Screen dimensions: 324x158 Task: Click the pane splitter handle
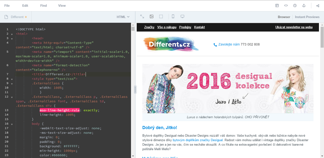pos(135,90)
